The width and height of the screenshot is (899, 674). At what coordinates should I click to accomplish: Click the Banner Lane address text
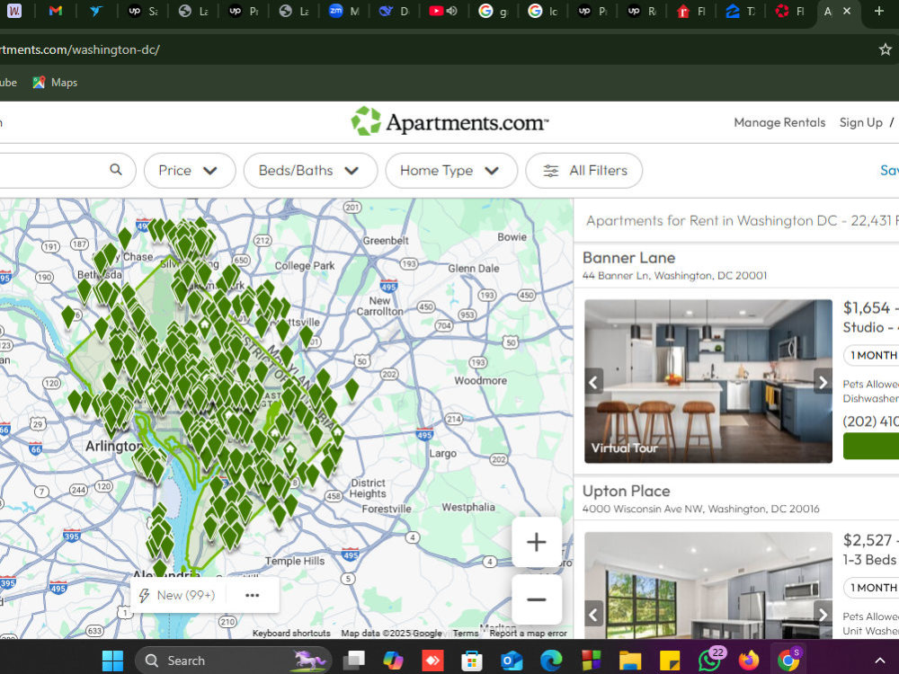coord(674,276)
